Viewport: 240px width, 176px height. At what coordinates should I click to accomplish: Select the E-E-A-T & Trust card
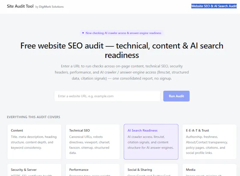[x=210, y=142]
